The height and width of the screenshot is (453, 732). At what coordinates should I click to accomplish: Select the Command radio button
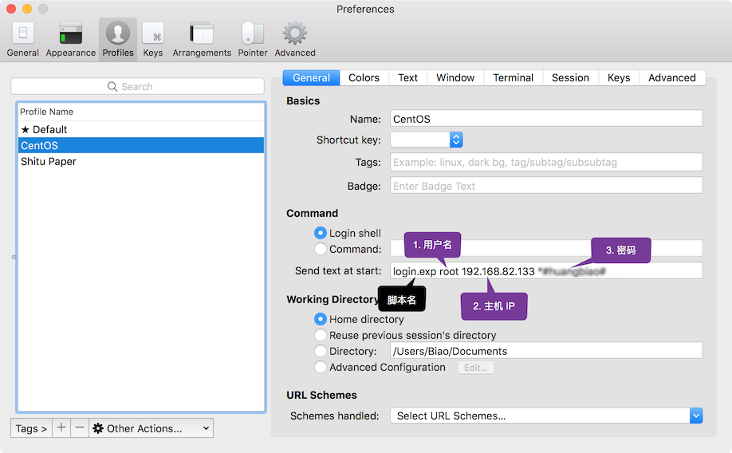(x=321, y=249)
